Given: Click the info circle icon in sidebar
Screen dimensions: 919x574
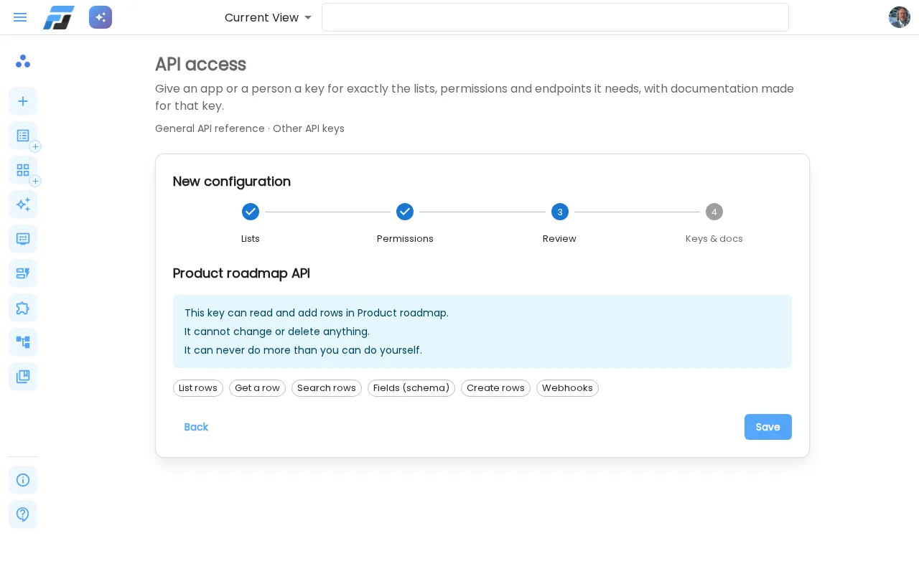Looking at the screenshot, I should point(23,480).
